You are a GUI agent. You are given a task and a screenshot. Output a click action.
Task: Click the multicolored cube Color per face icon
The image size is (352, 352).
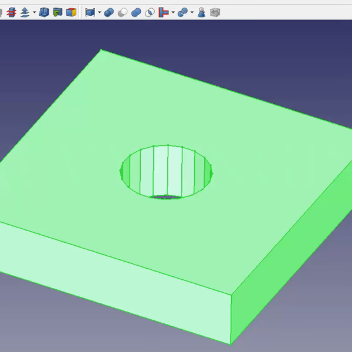pos(71,12)
